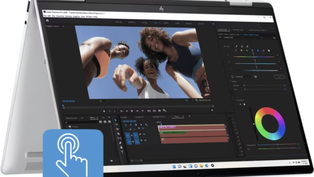
Task: Click the Mark In bracket button
Action: pyautogui.click(x=110, y=111)
